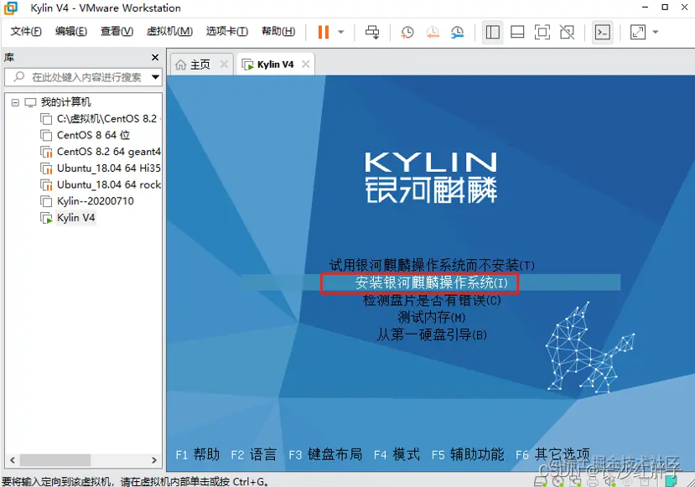Toggle the library panel visibility
This screenshot has height=487, width=695.
[x=492, y=32]
